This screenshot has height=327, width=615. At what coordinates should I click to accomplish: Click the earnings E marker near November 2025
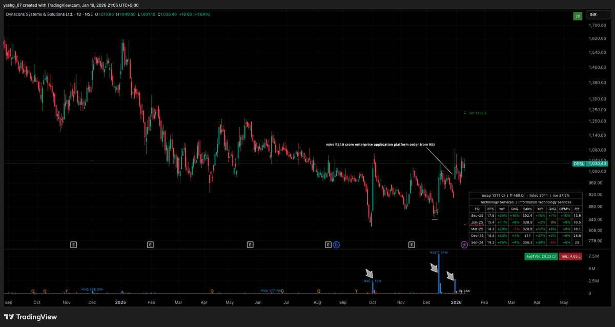click(412, 245)
